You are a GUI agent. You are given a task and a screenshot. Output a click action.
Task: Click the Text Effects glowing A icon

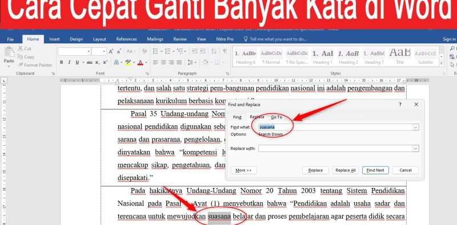click(117, 62)
